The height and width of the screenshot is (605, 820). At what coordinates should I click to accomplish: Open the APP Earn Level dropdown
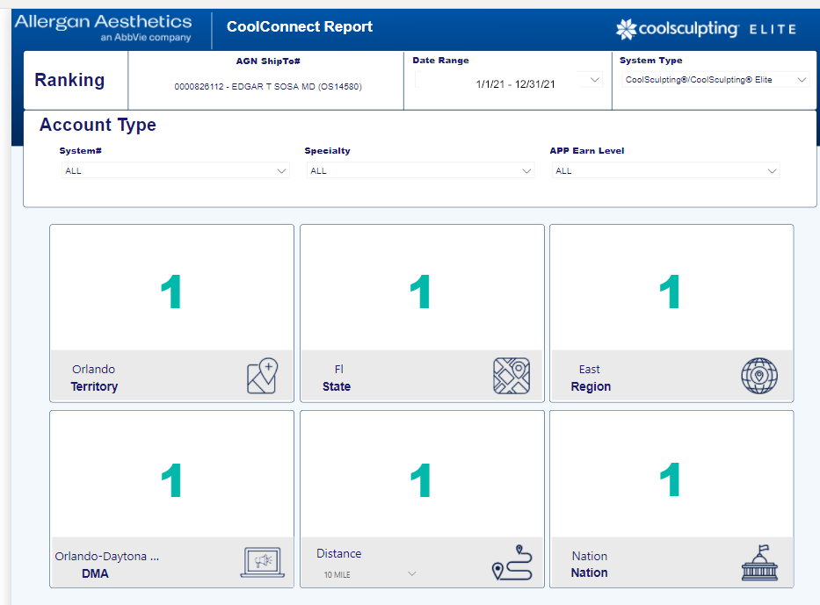pos(665,171)
